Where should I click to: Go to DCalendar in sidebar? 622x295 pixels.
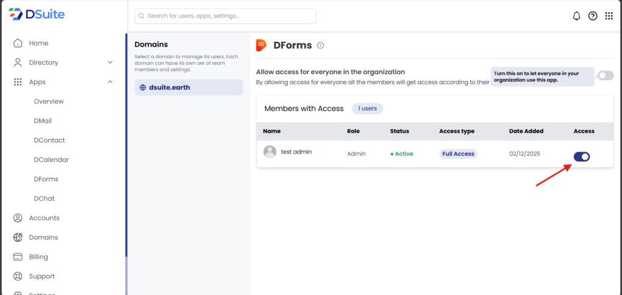point(51,160)
